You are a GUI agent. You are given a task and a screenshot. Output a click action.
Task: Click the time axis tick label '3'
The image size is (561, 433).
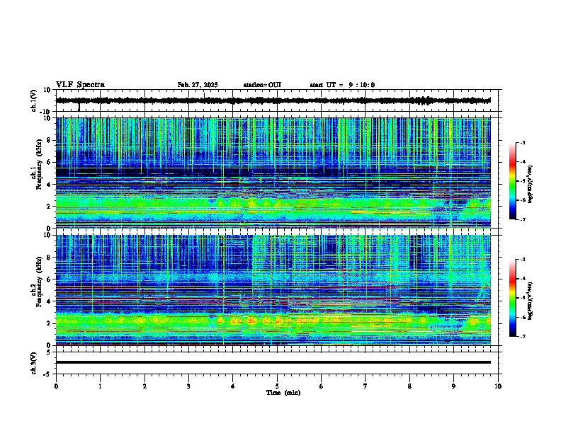click(188, 386)
